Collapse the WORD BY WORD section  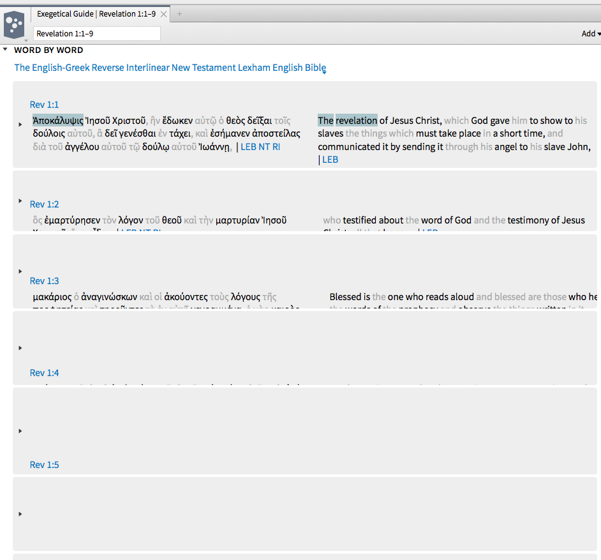click(x=7, y=50)
